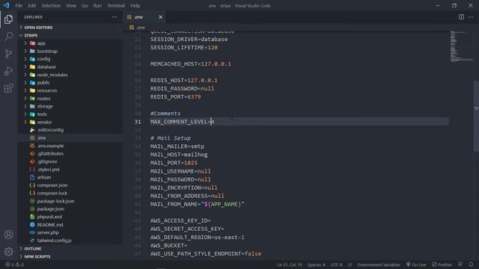
Task: Expand the database folder
Action: 70,67
